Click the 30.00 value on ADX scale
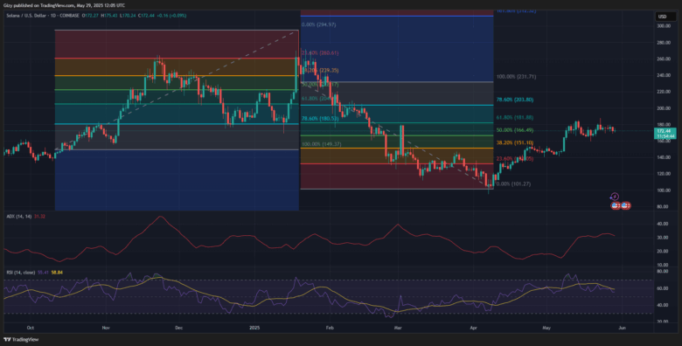 [663, 238]
